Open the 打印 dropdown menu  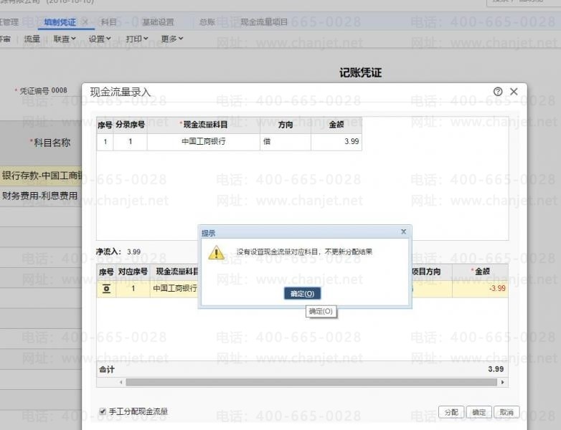pyautogui.click(x=137, y=39)
